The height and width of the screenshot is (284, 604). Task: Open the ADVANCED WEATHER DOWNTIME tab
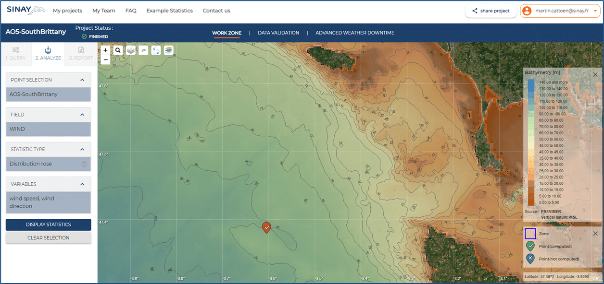click(x=354, y=33)
